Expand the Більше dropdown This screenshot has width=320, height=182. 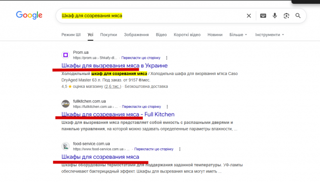point(238,35)
